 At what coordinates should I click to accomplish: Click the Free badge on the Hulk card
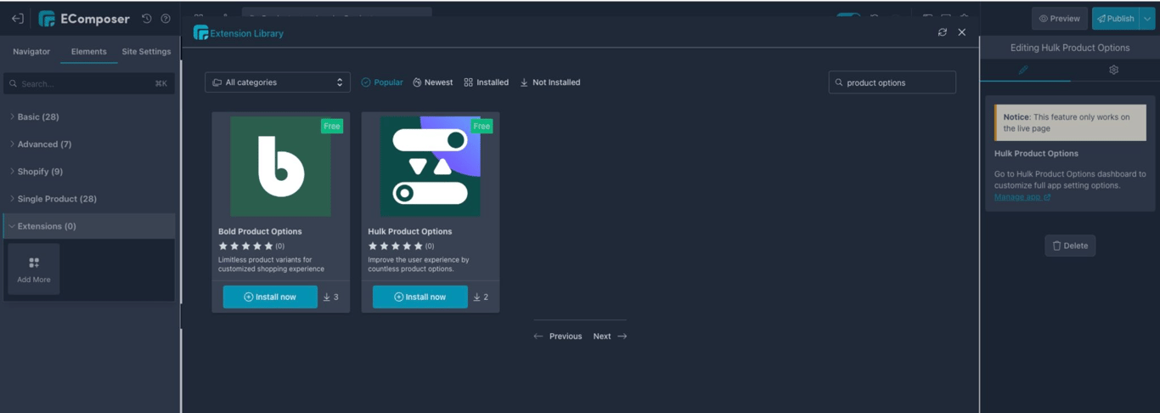pyautogui.click(x=481, y=126)
